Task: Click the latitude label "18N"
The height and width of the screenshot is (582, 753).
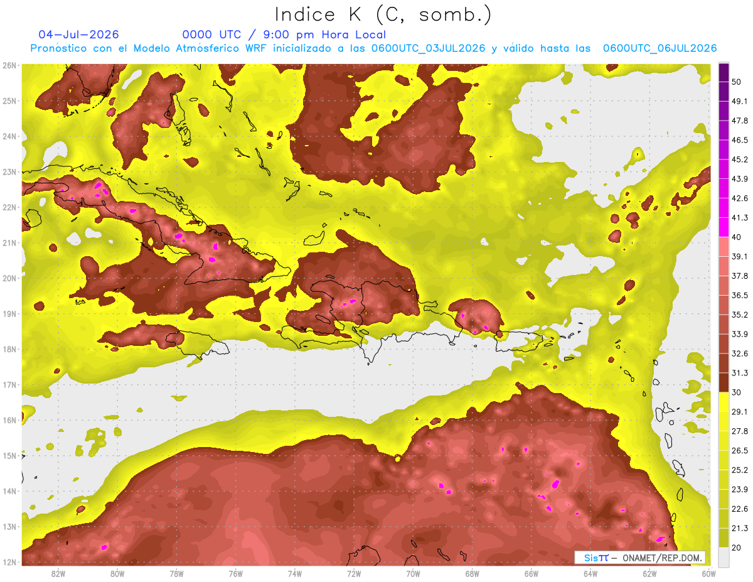Action: click(x=9, y=349)
